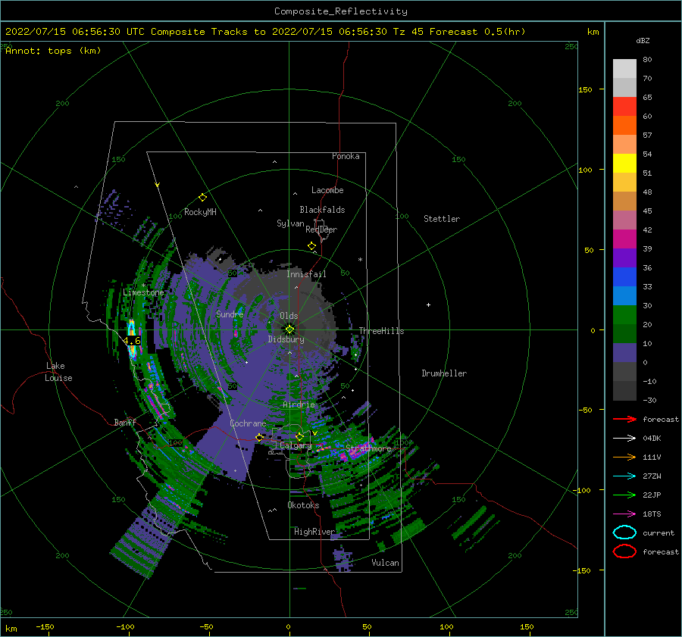Click the RedDeer city label
Image resolution: width=682 pixels, height=637 pixels.
click(321, 230)
